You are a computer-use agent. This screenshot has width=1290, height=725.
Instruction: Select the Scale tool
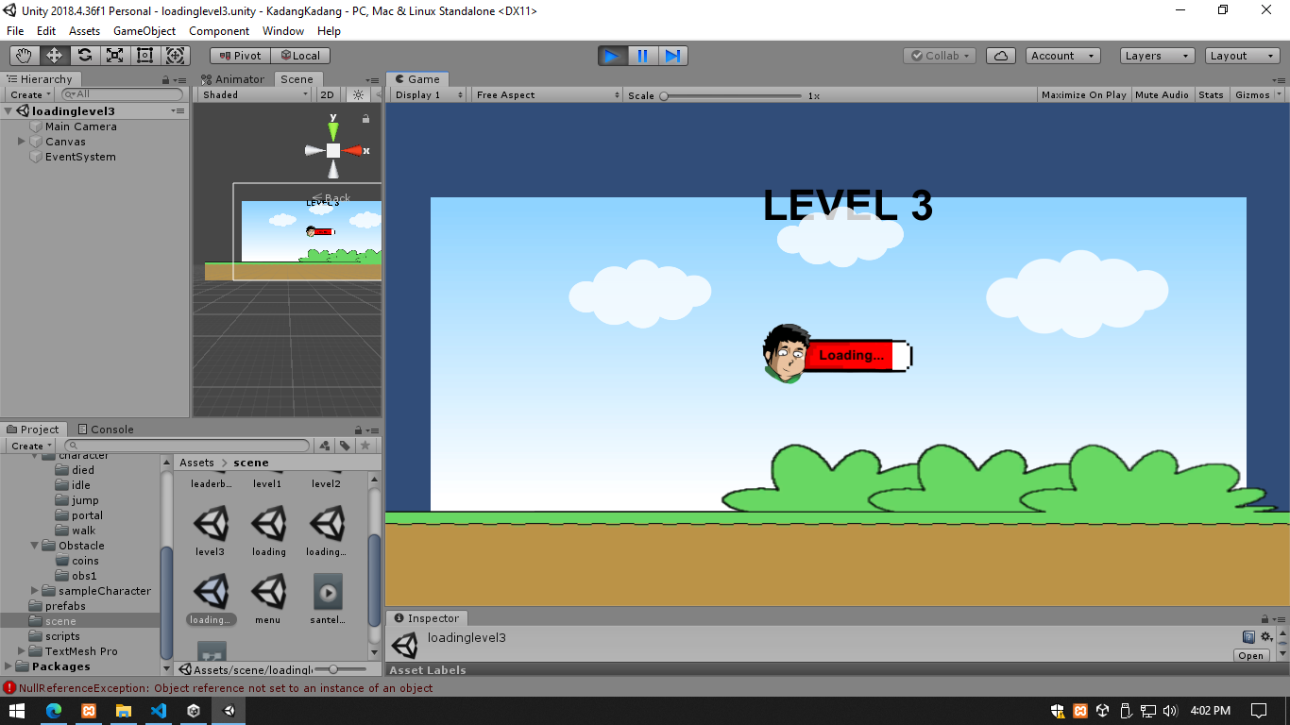pyautogui.click(x=114, y=55)
